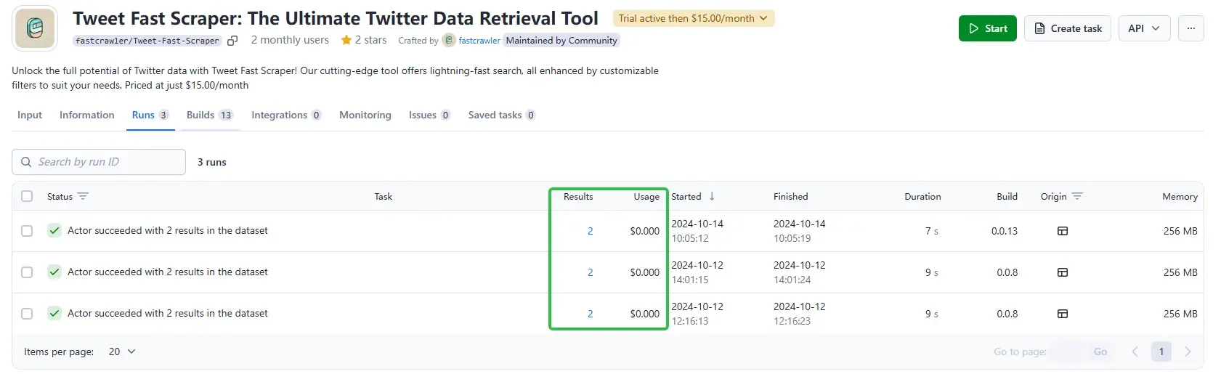Open the API dropdown menu
The width and height of the screenshot is (1221, 374).
click(x=1144, y=28)
